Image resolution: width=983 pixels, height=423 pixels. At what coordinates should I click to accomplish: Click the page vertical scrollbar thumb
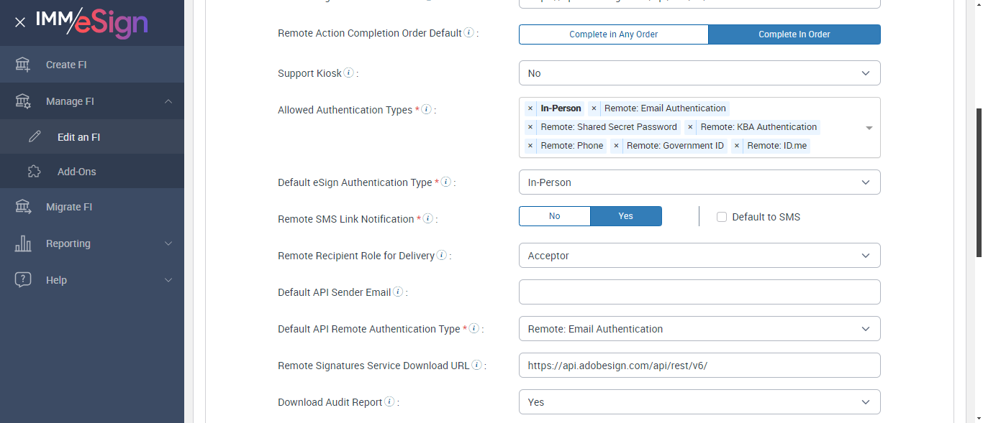978,182
